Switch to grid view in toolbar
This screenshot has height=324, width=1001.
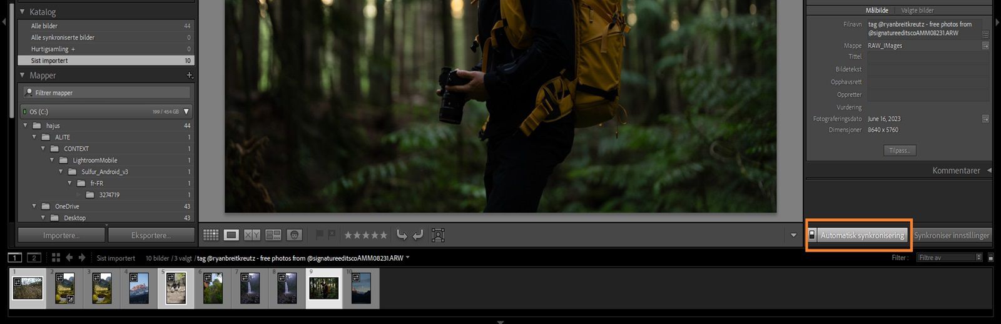click(x=211, y=235)
